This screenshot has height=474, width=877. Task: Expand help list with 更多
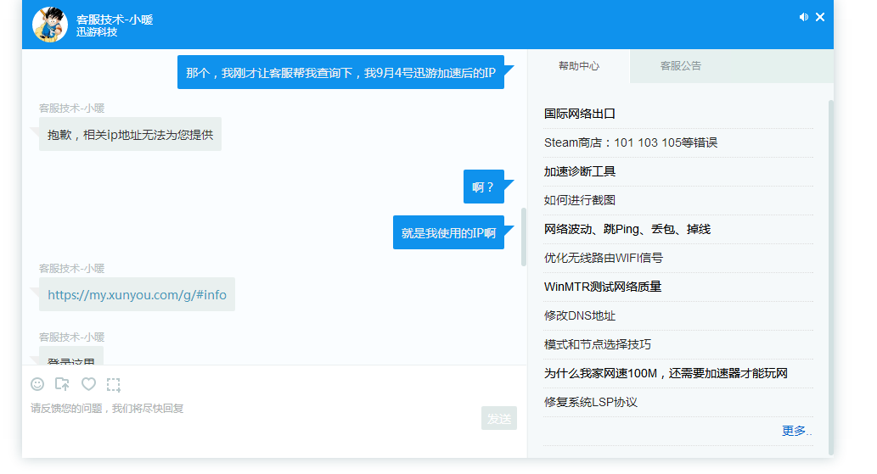click(795, 431)
